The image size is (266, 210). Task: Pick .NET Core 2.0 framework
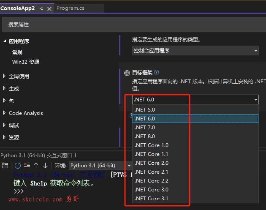coord(195,163)
